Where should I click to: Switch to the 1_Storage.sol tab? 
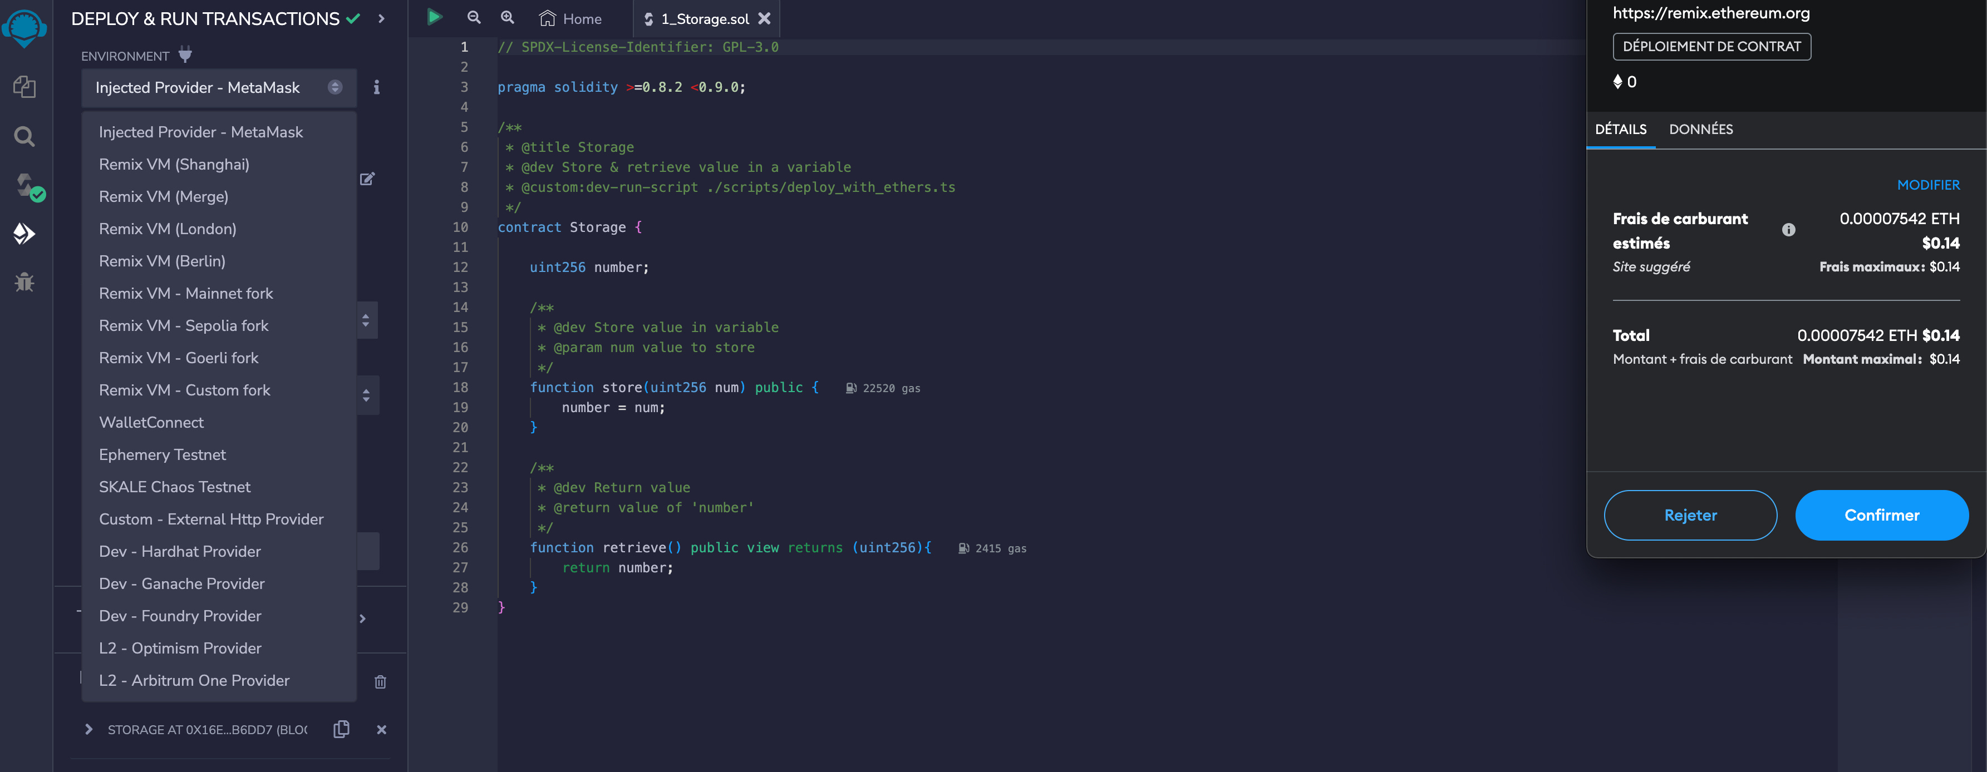[705, 18]
